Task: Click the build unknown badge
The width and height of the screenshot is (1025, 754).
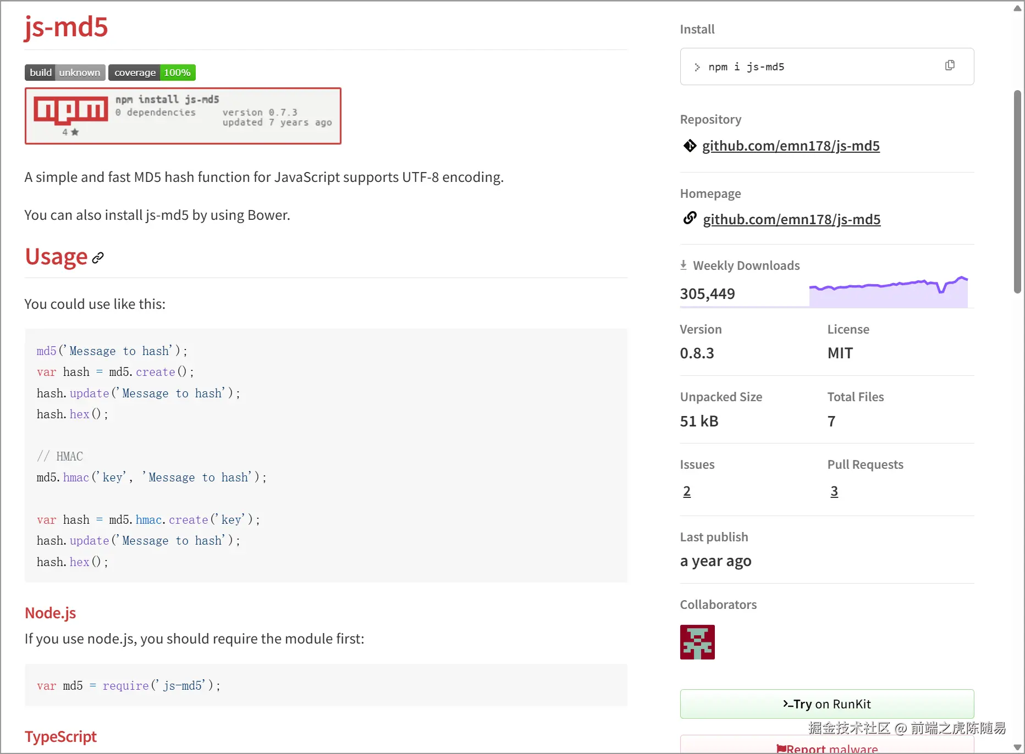Action: coord(64,72)
